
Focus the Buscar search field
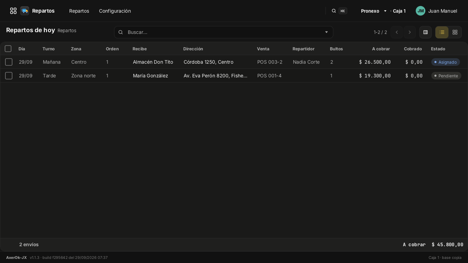point(224,32)
